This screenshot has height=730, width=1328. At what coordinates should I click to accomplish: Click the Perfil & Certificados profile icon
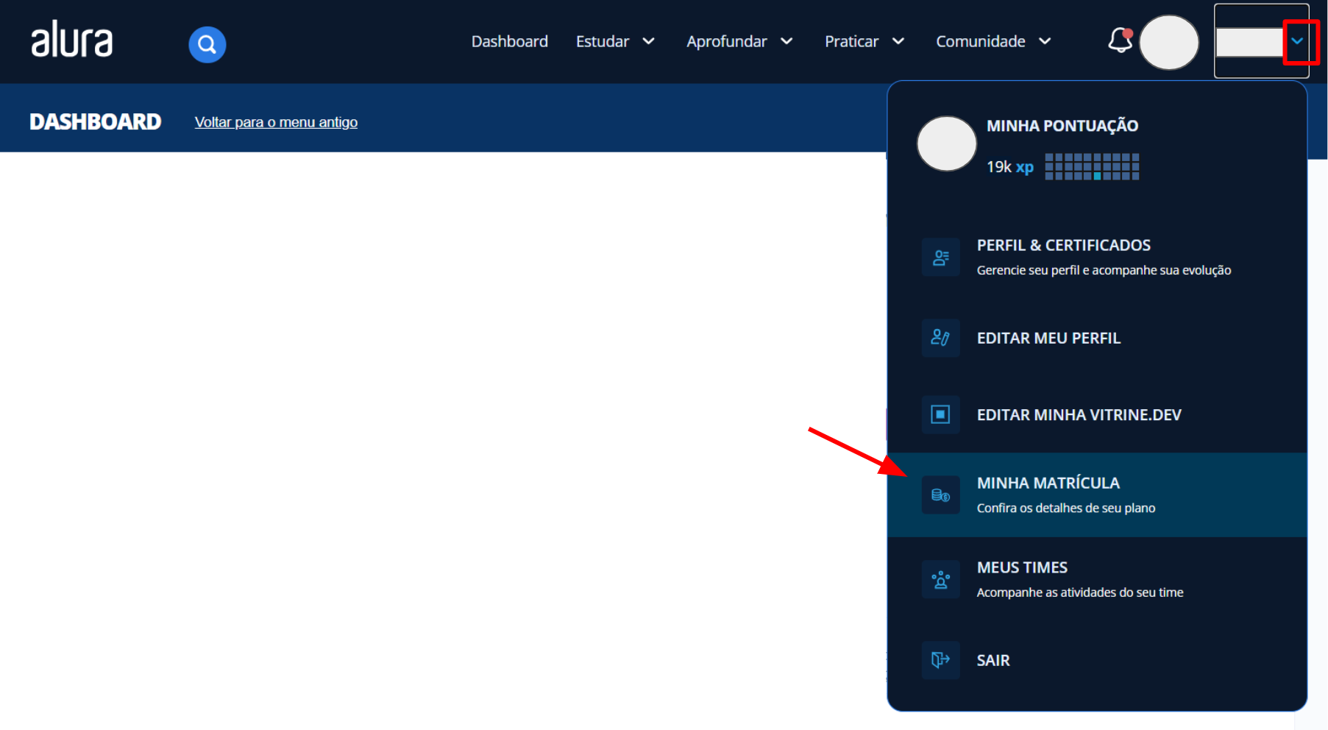pyautogui.click(x=940, y=258)
